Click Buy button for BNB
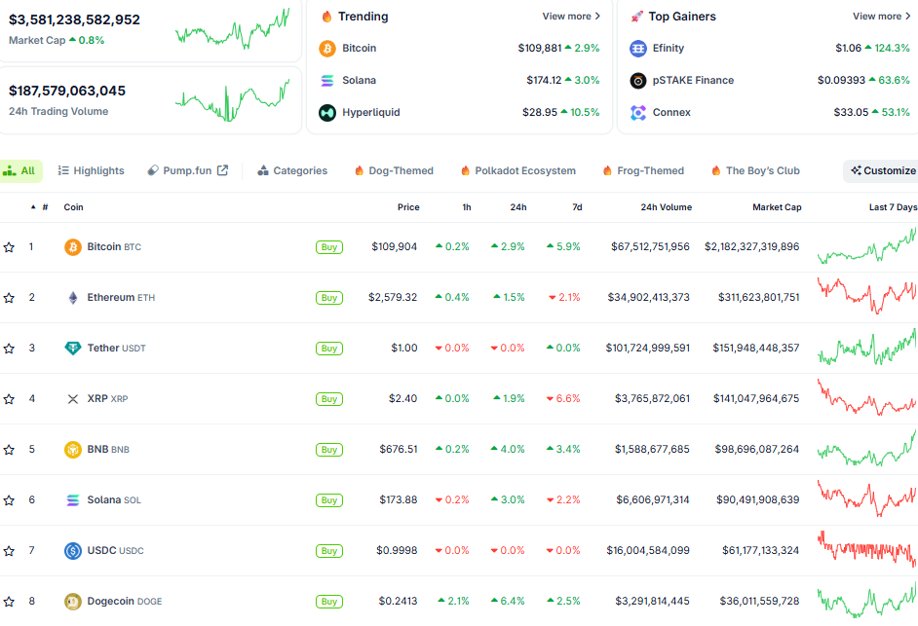This screenshot has width=918, height=626. [329, 450]
